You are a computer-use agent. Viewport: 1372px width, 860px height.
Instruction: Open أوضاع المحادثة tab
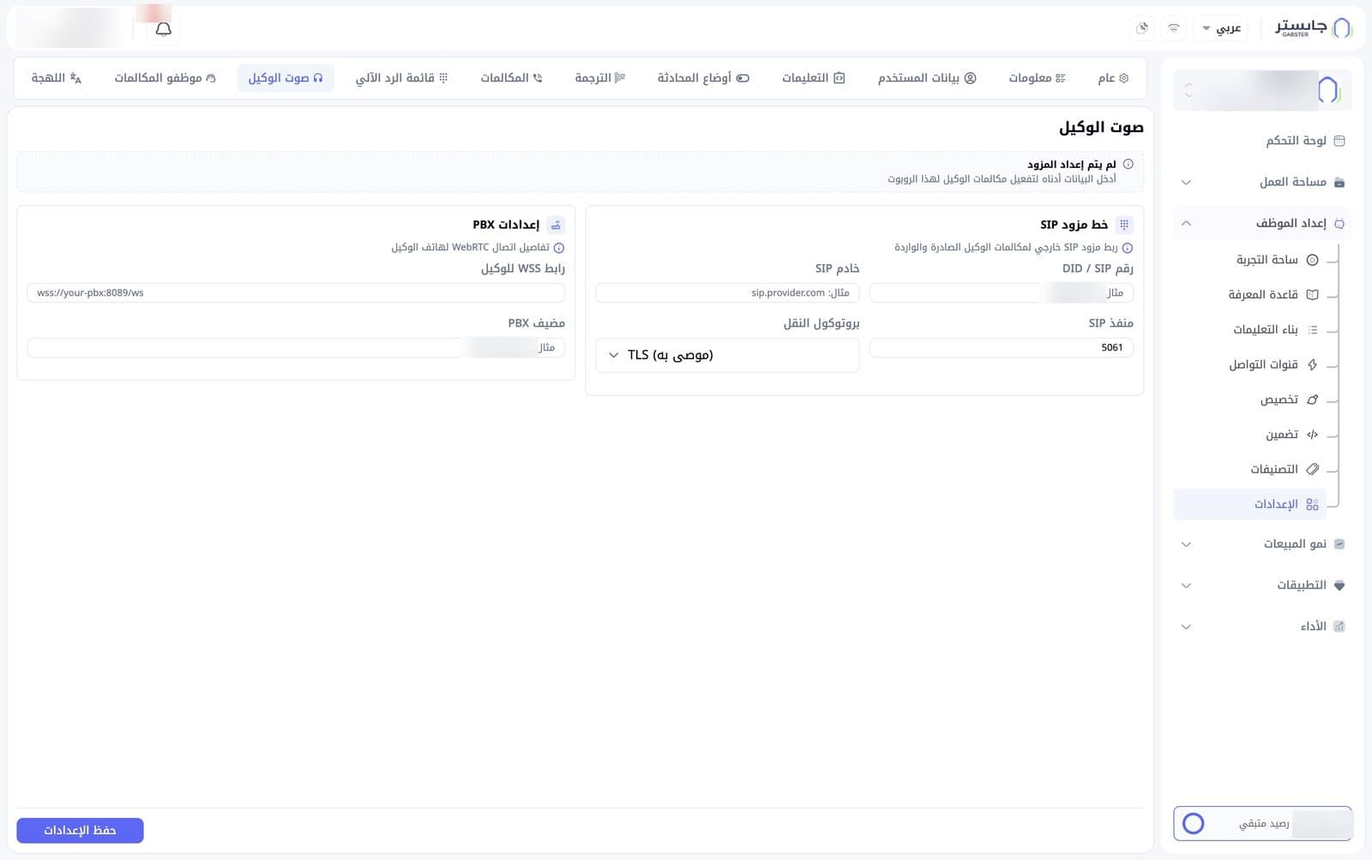click(x=703, y=78)
